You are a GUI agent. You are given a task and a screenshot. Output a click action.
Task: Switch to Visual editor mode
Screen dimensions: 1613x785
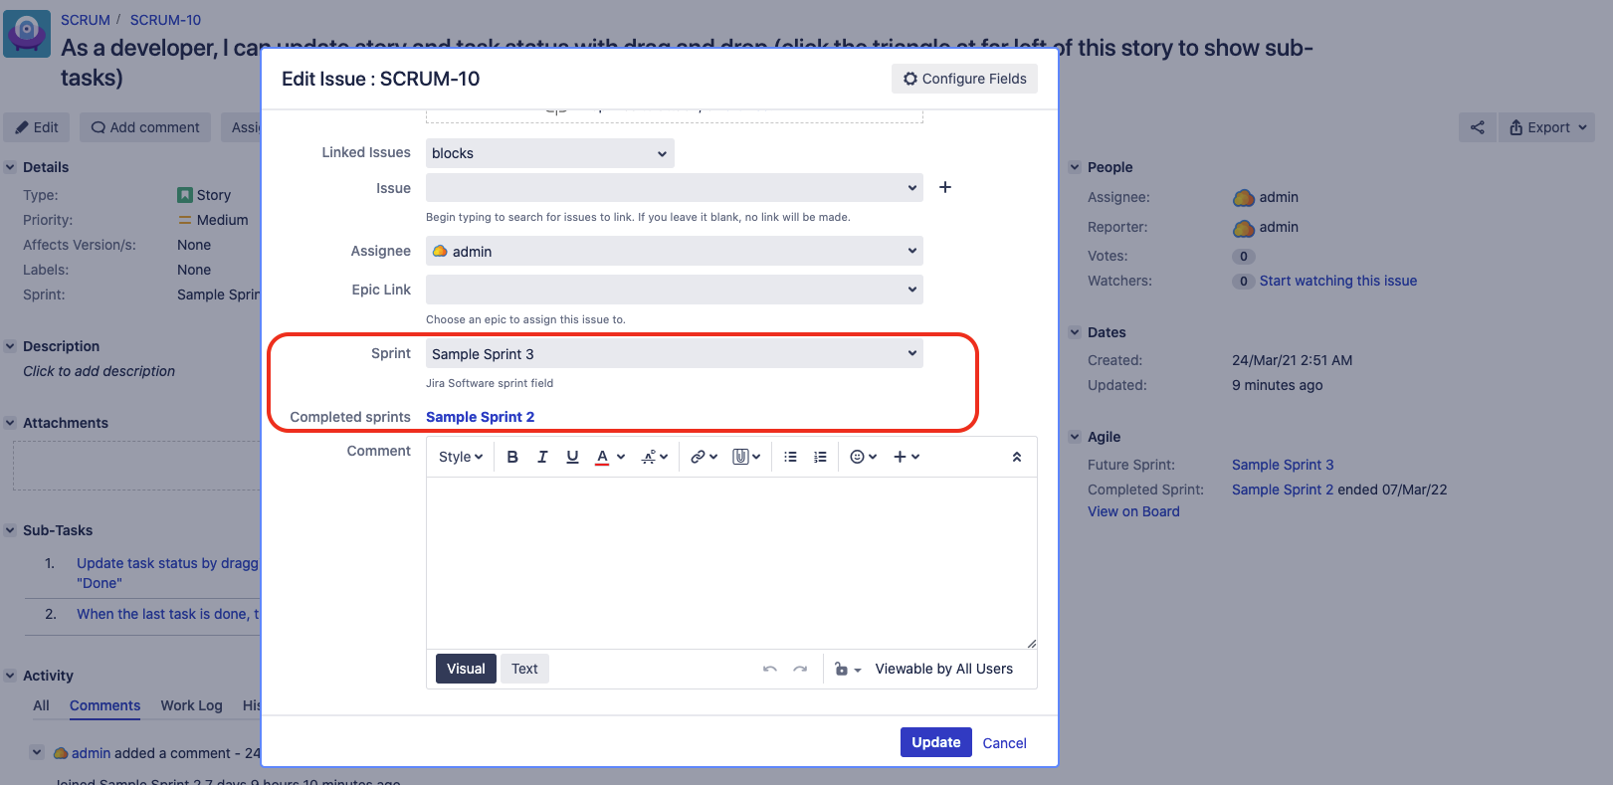466,669
